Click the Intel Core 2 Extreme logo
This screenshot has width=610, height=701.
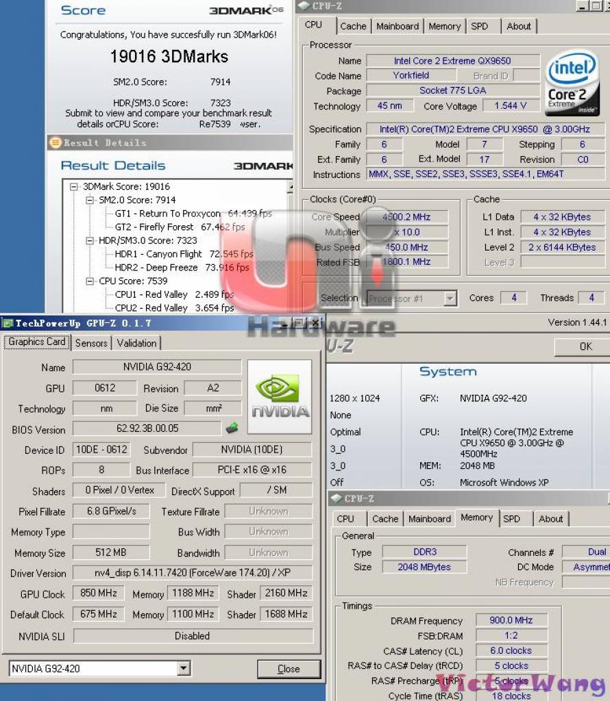point(573,83)
